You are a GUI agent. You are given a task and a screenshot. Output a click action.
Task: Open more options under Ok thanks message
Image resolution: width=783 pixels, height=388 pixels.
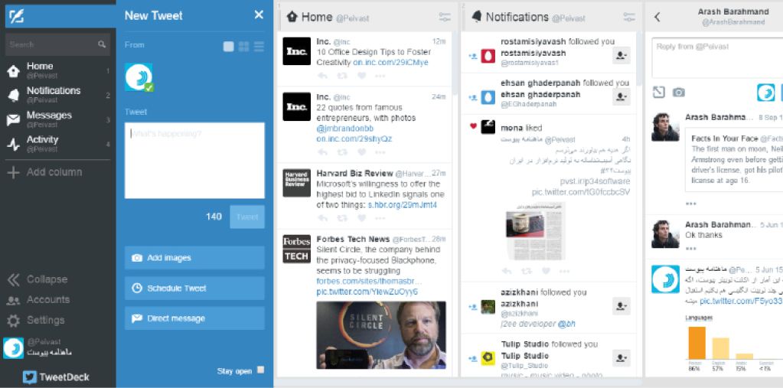[x=691, y=248]
